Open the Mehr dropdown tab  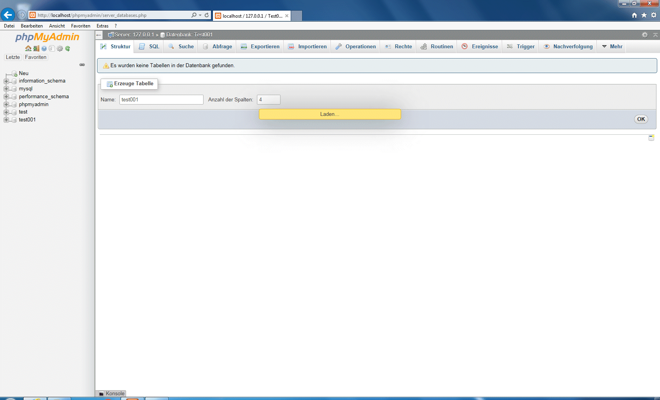tap(612, 46)
